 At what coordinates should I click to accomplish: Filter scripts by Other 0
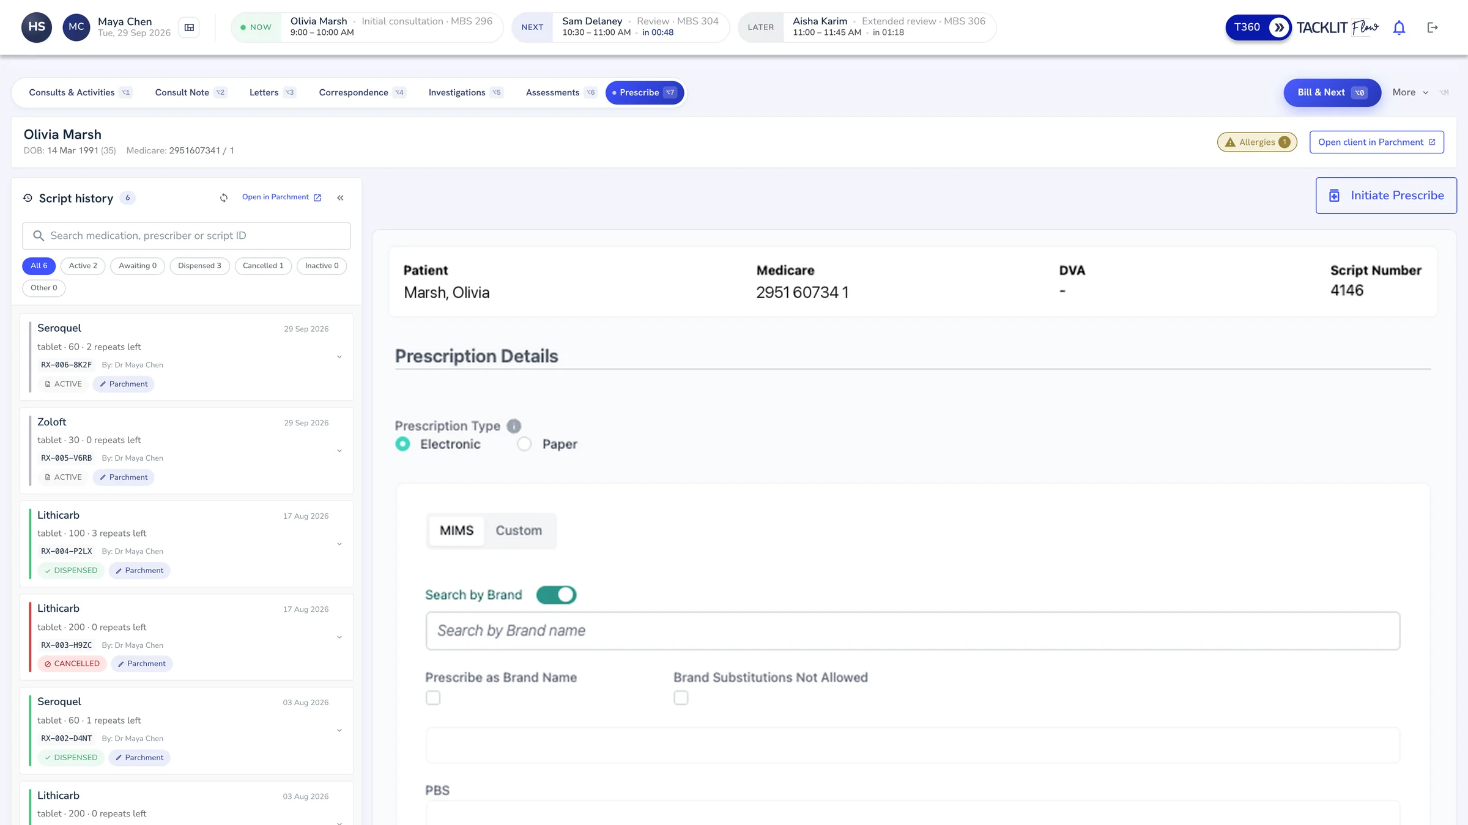pyautogui.click(x=44, y=288)
